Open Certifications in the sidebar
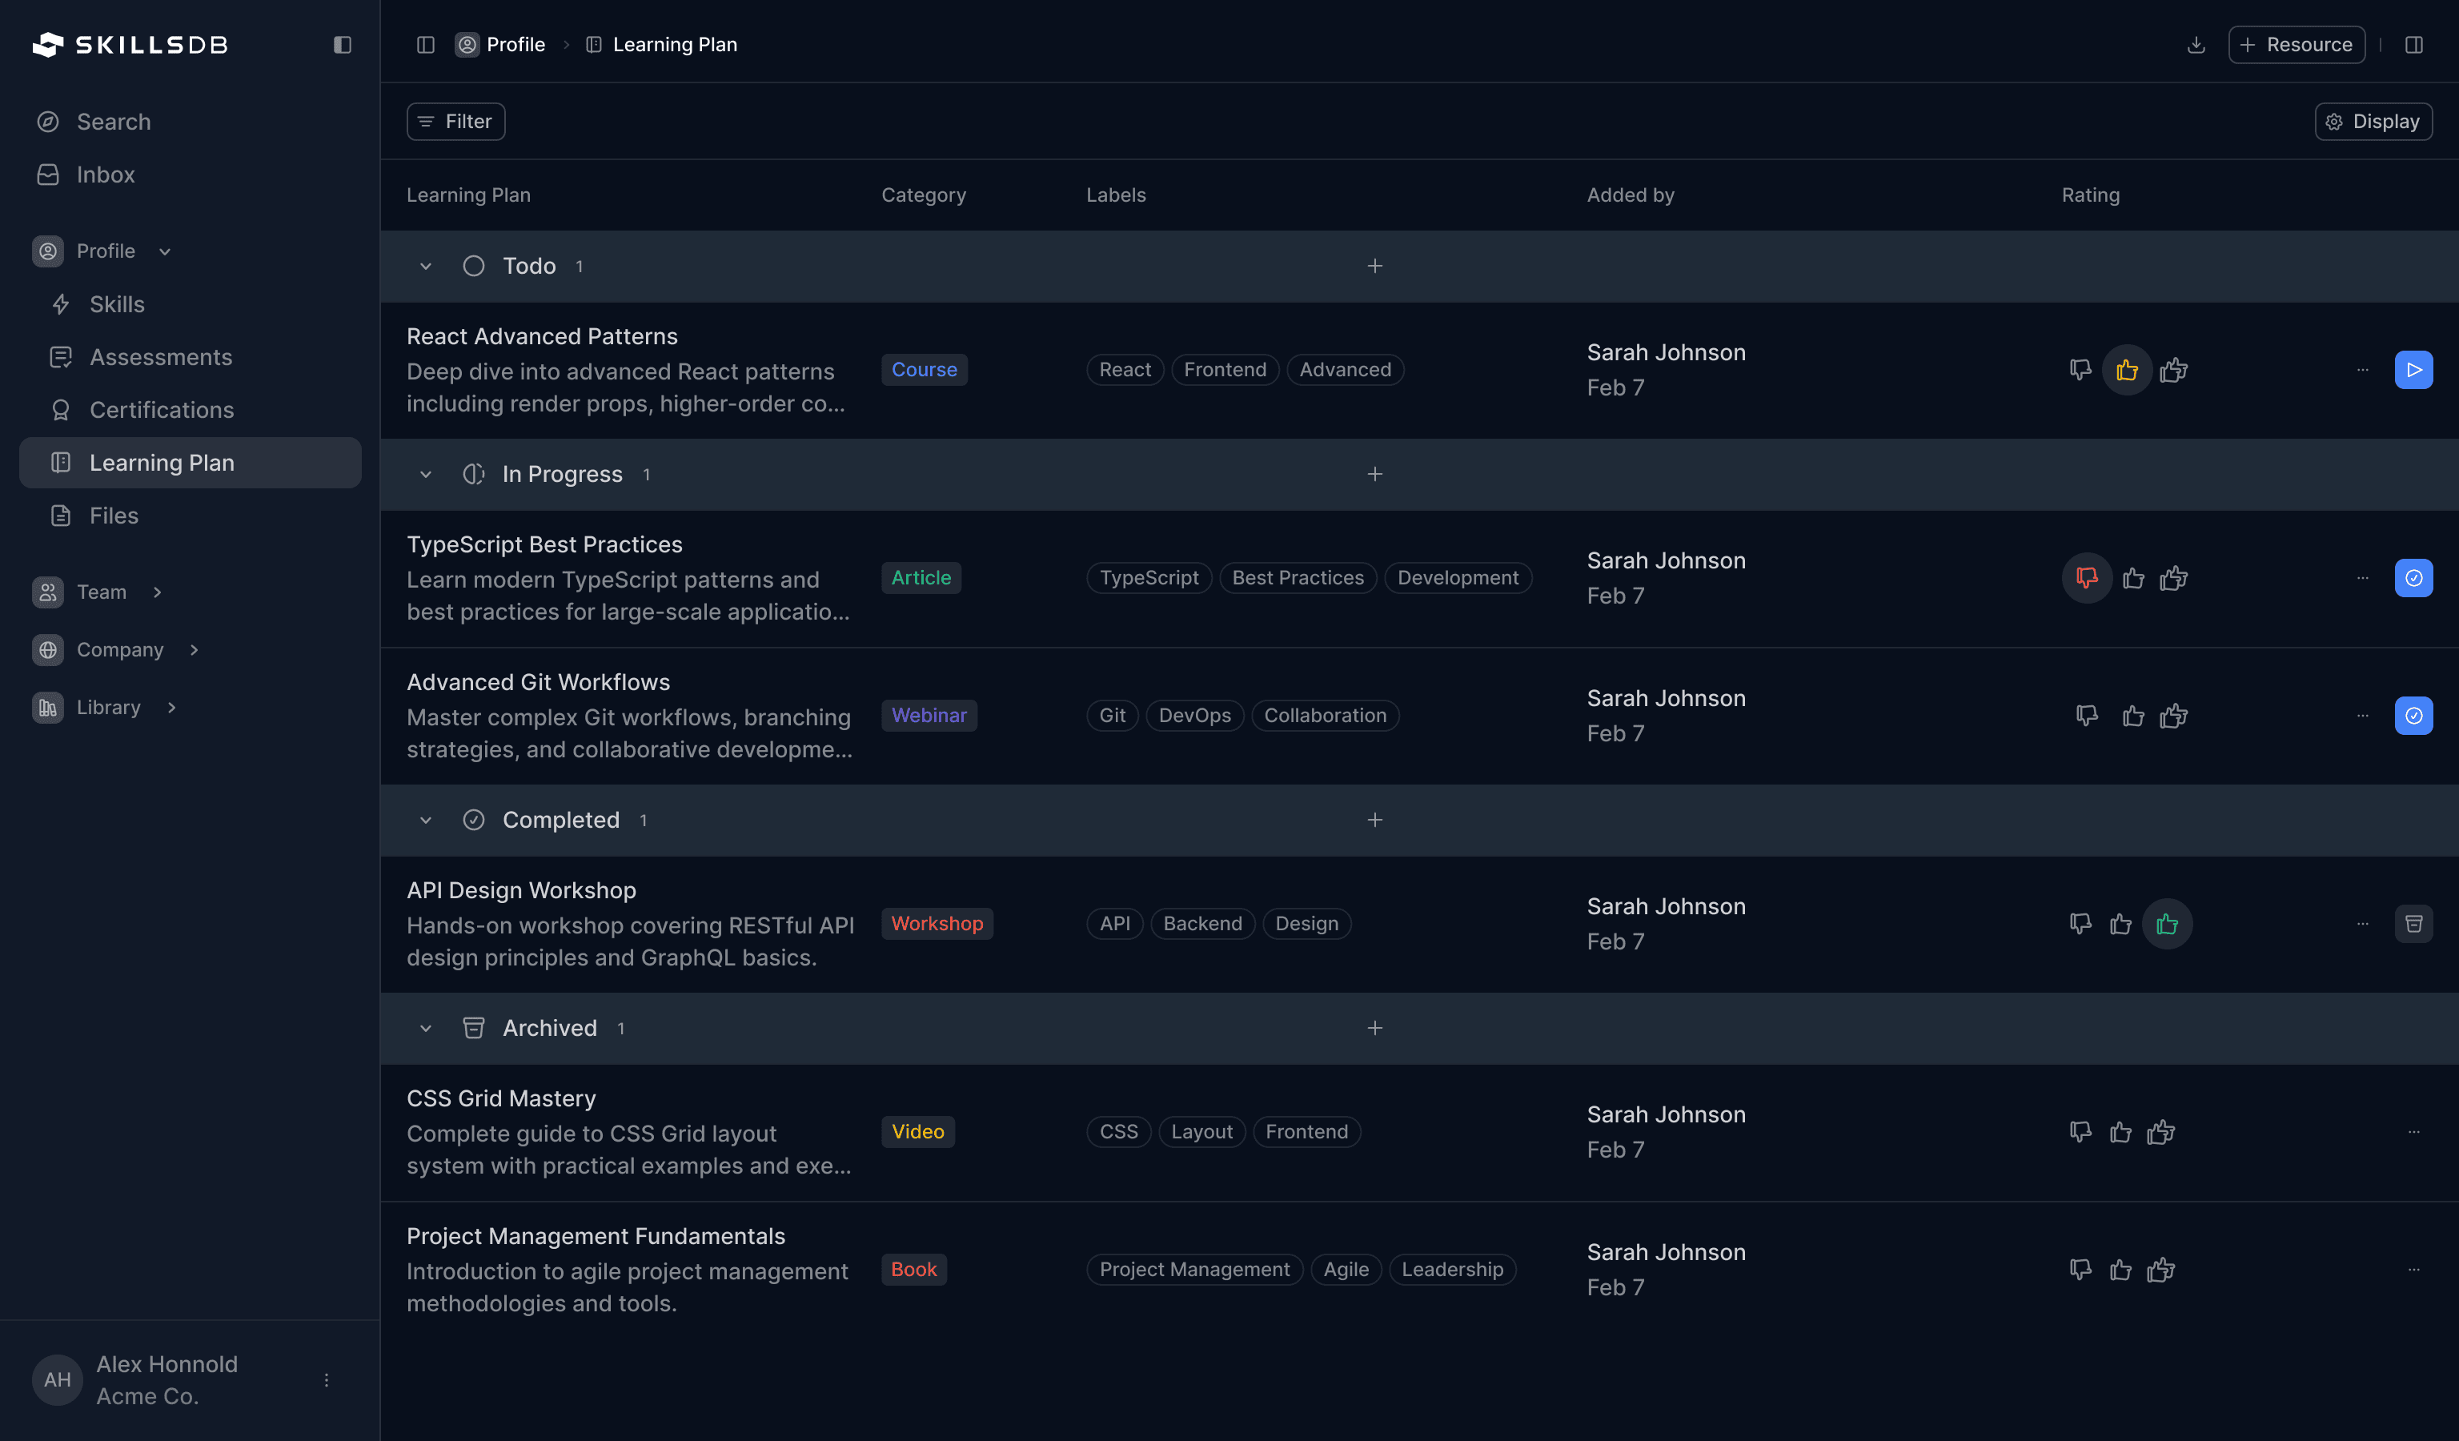 click(162, 411)
